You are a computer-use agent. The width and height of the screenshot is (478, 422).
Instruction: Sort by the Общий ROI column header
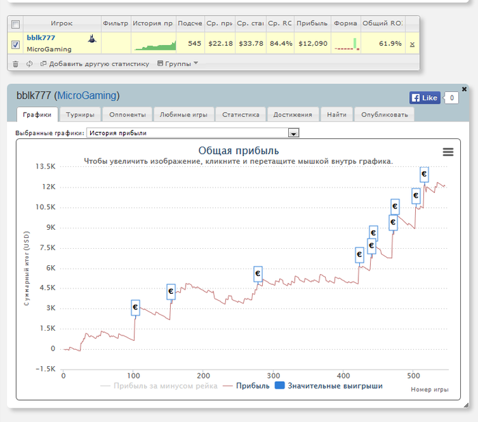(x=383, y=23)
